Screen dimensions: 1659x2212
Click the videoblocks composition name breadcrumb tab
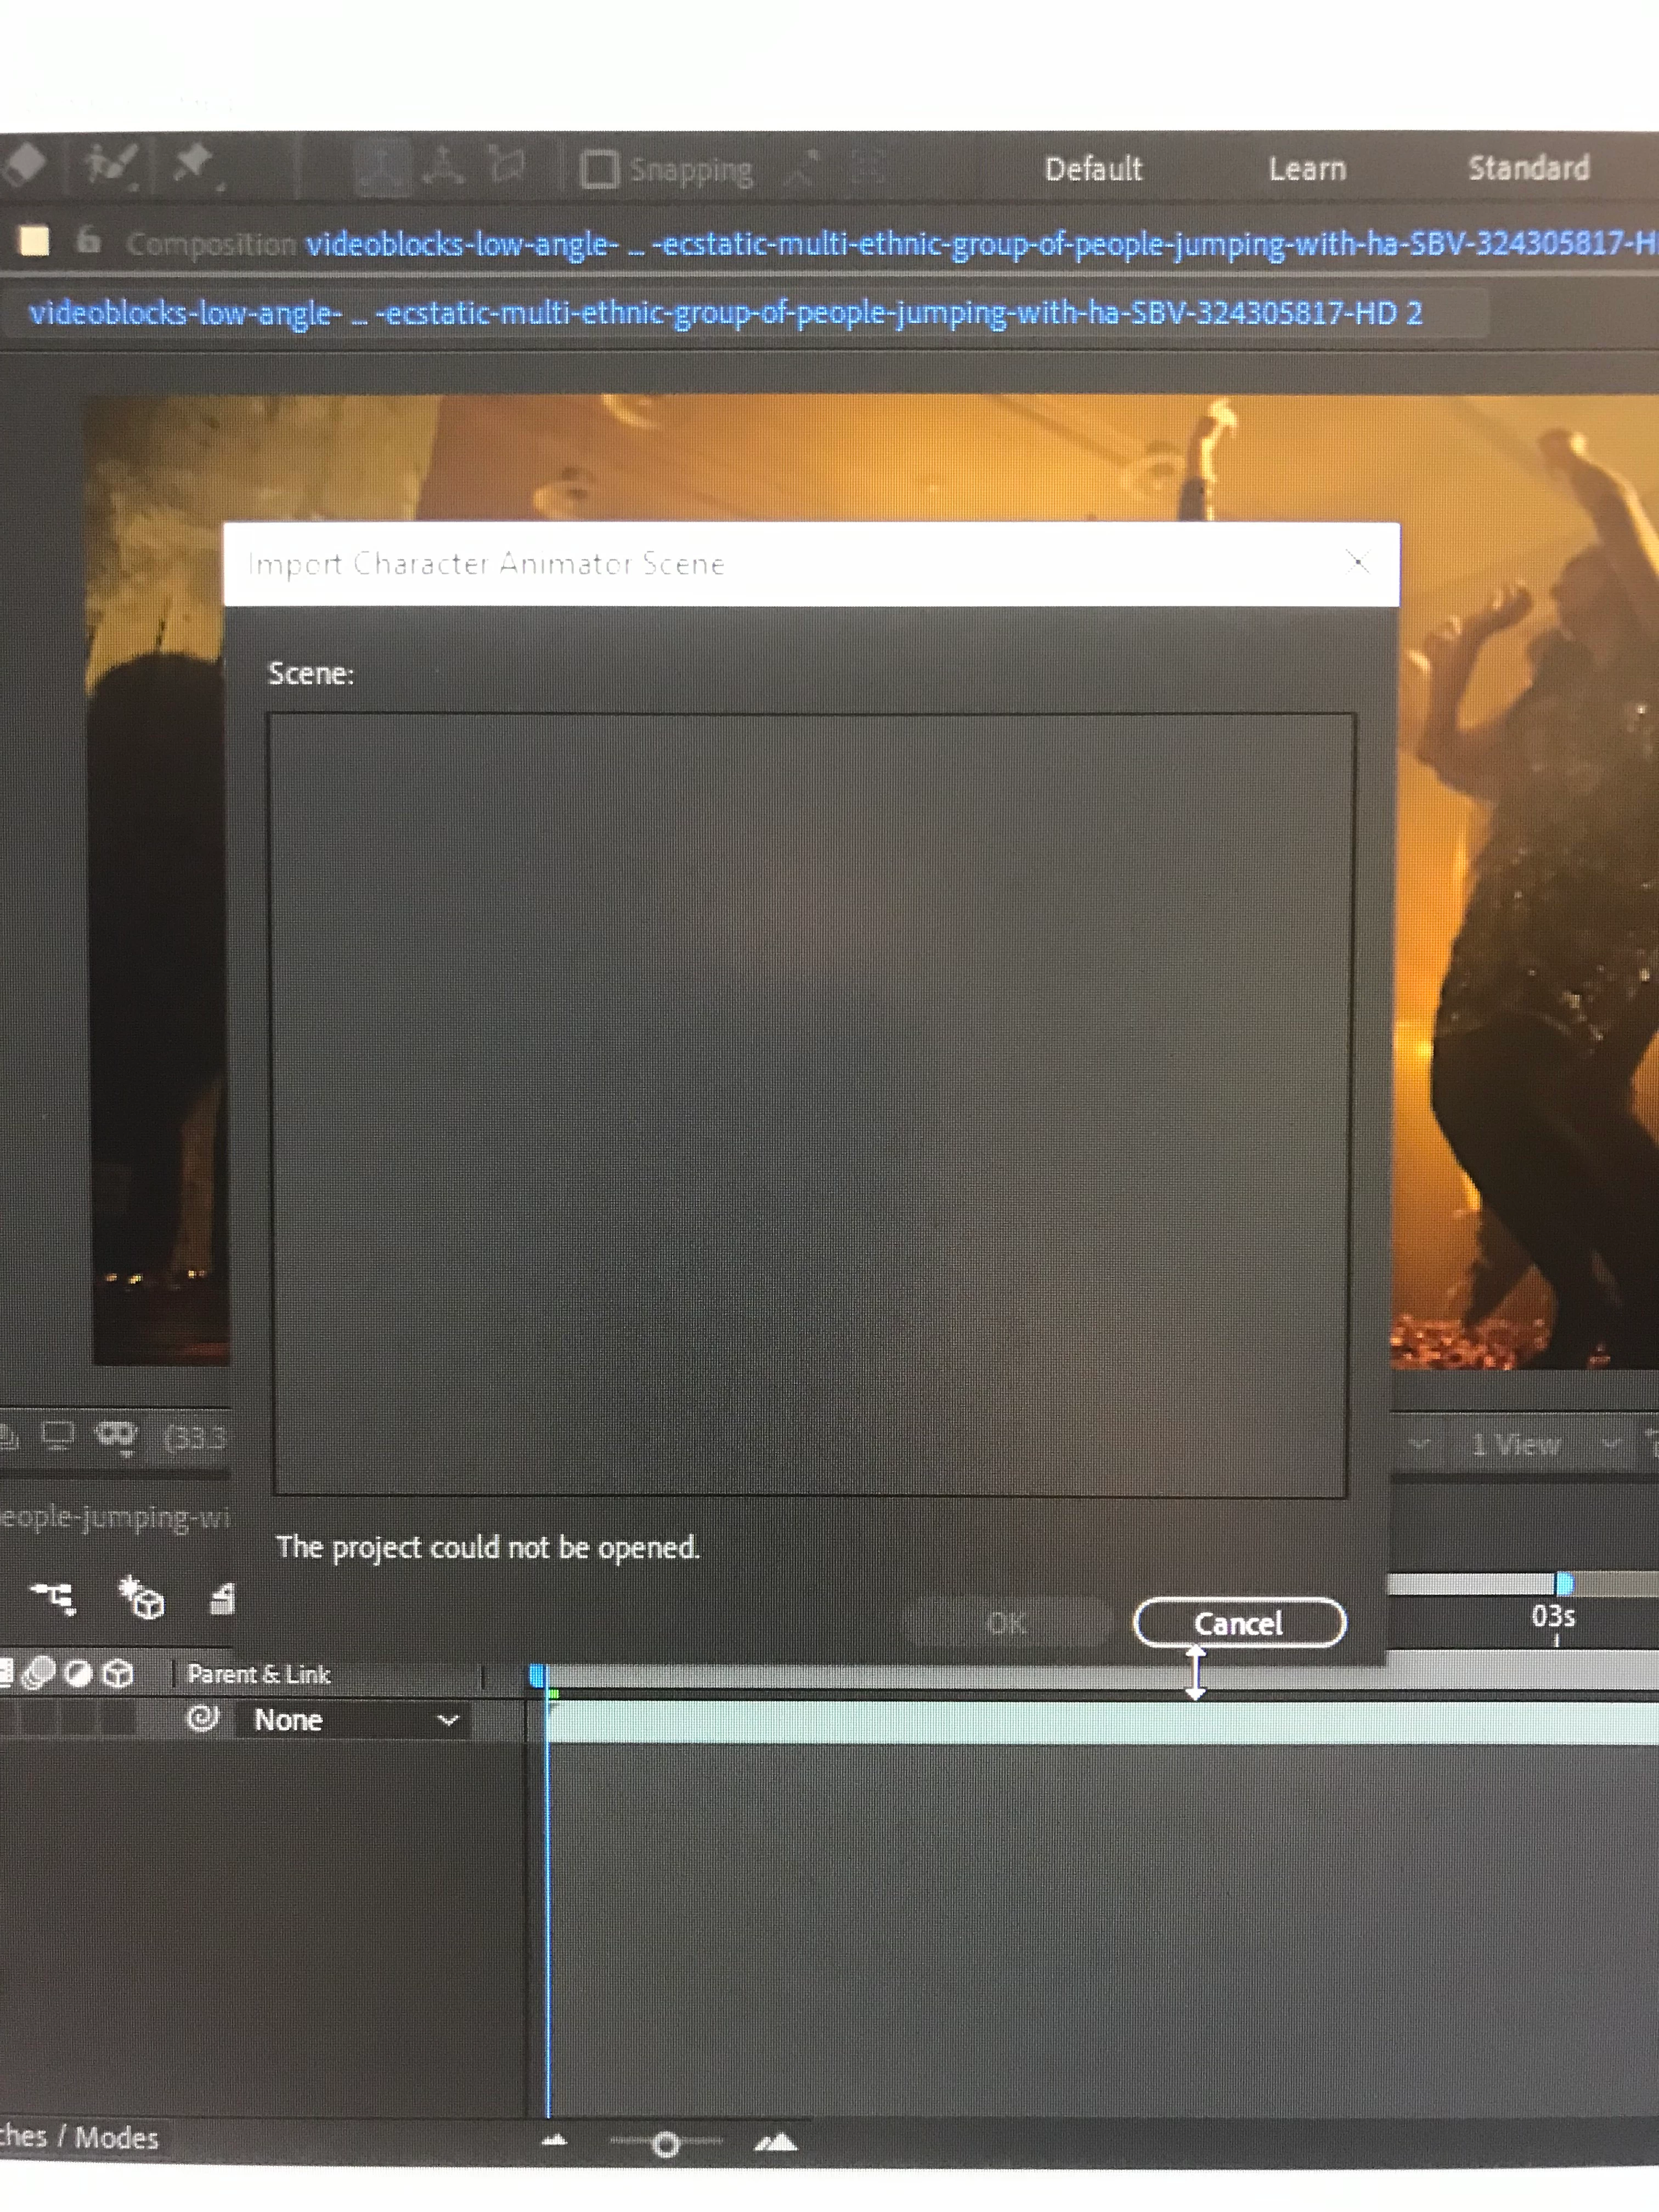point(724,314)
